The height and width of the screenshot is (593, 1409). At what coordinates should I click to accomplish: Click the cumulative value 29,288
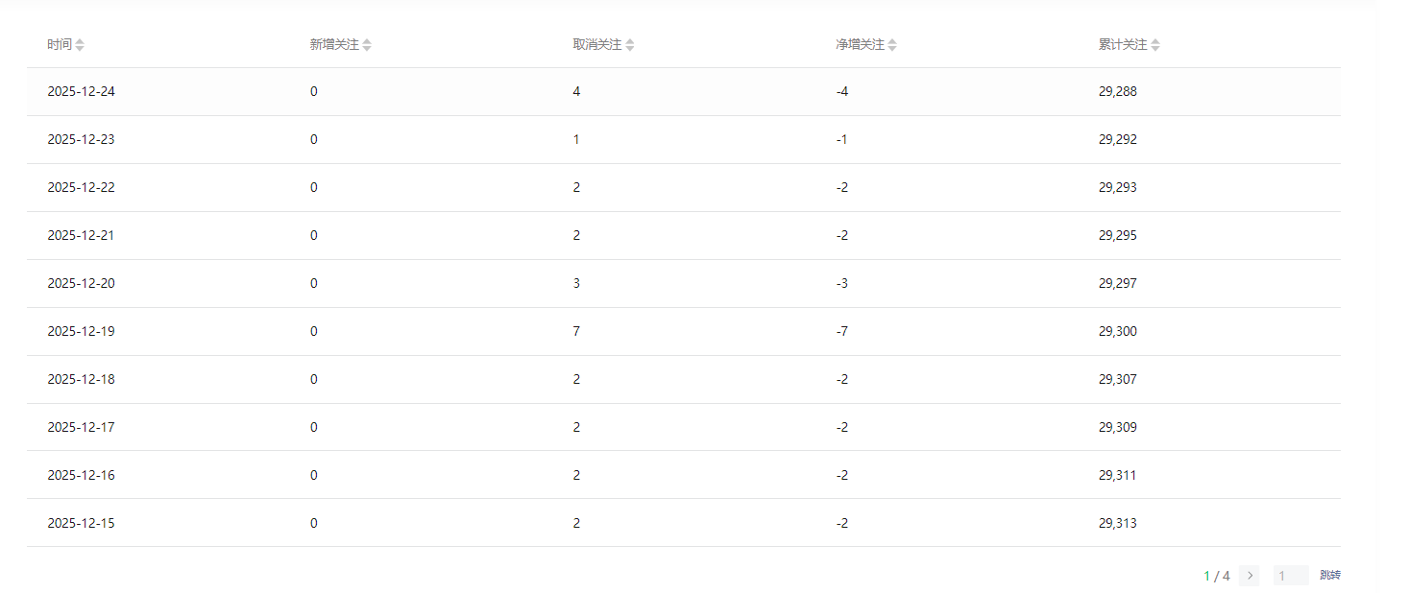click(1117, 92)
